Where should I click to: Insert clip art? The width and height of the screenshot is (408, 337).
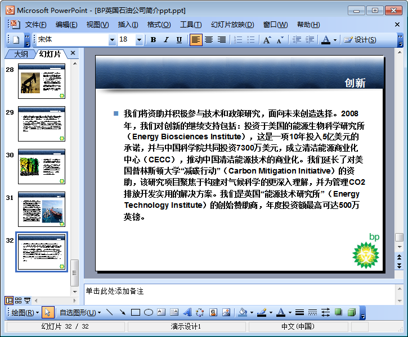click(x=213, y=312)
